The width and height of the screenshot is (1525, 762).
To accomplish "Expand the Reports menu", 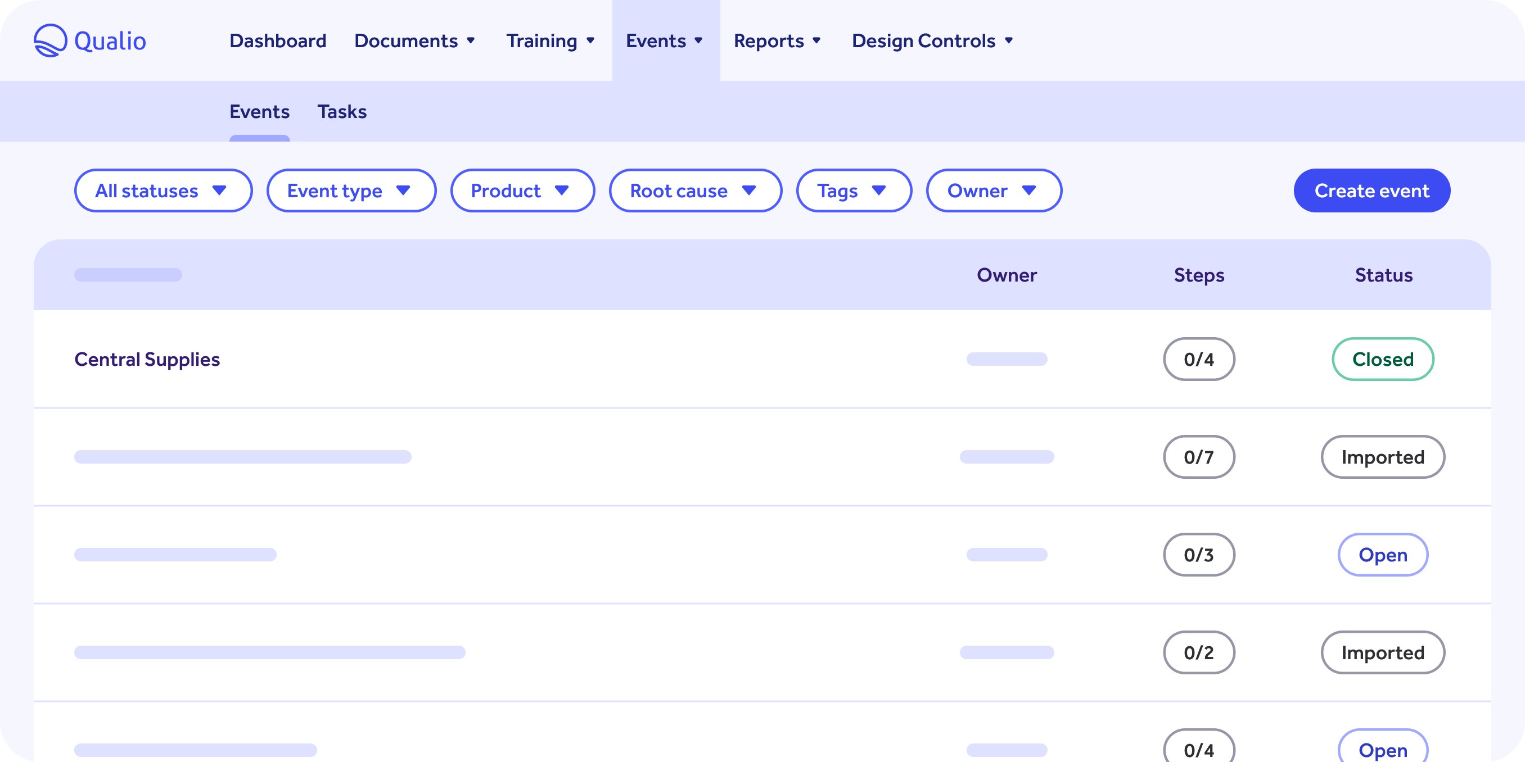I will click(777, 40).
